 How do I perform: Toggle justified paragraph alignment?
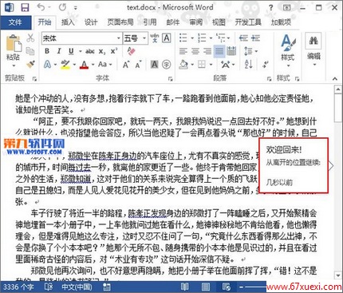219,51
